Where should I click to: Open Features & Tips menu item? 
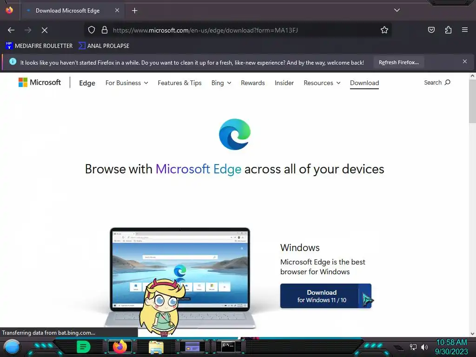[179, 83]
